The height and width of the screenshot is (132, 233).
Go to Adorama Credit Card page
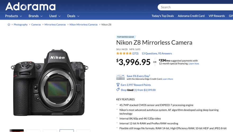191,16
